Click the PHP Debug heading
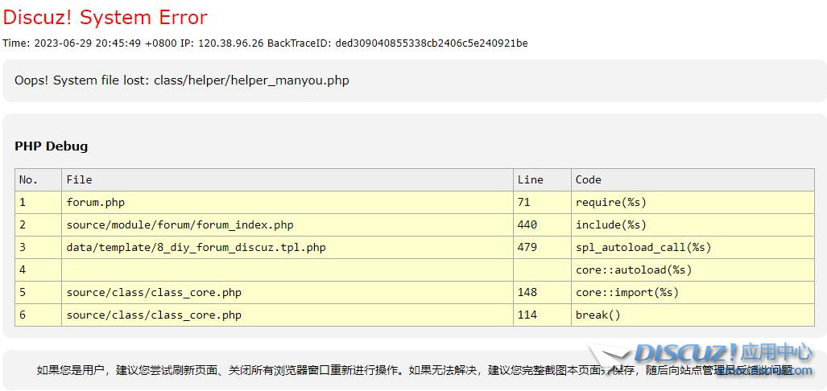This screenshot has height=391, width=827. click(x=52, y=146)
